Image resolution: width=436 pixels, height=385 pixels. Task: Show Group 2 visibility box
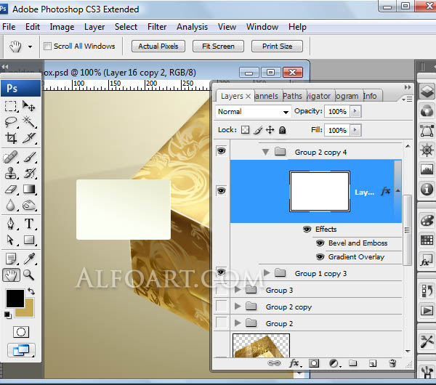tap(222, 323)
